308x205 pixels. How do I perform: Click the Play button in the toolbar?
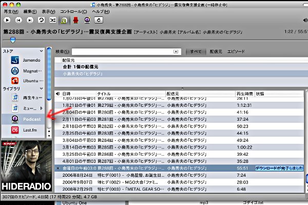[x=7, y=20]
